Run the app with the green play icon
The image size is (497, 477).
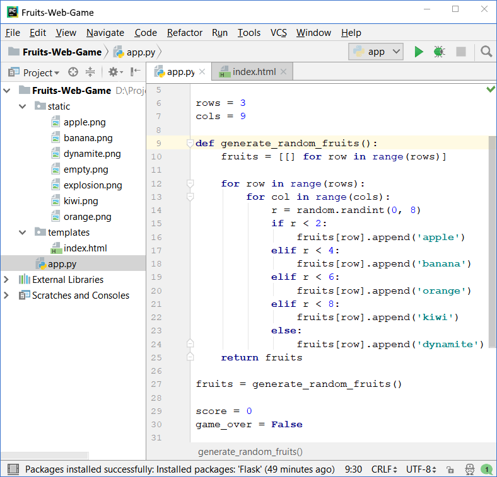click(419, 52)
